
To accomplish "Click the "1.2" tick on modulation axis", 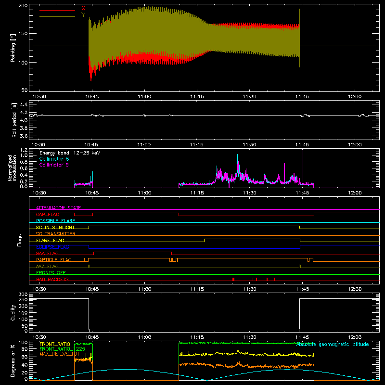I will [x=24, y=150].
